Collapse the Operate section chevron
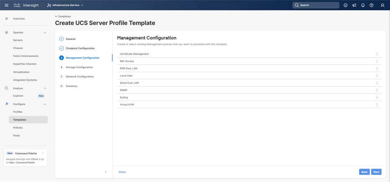The height and width of the screenshot is (182, 390). coord(45,32)
